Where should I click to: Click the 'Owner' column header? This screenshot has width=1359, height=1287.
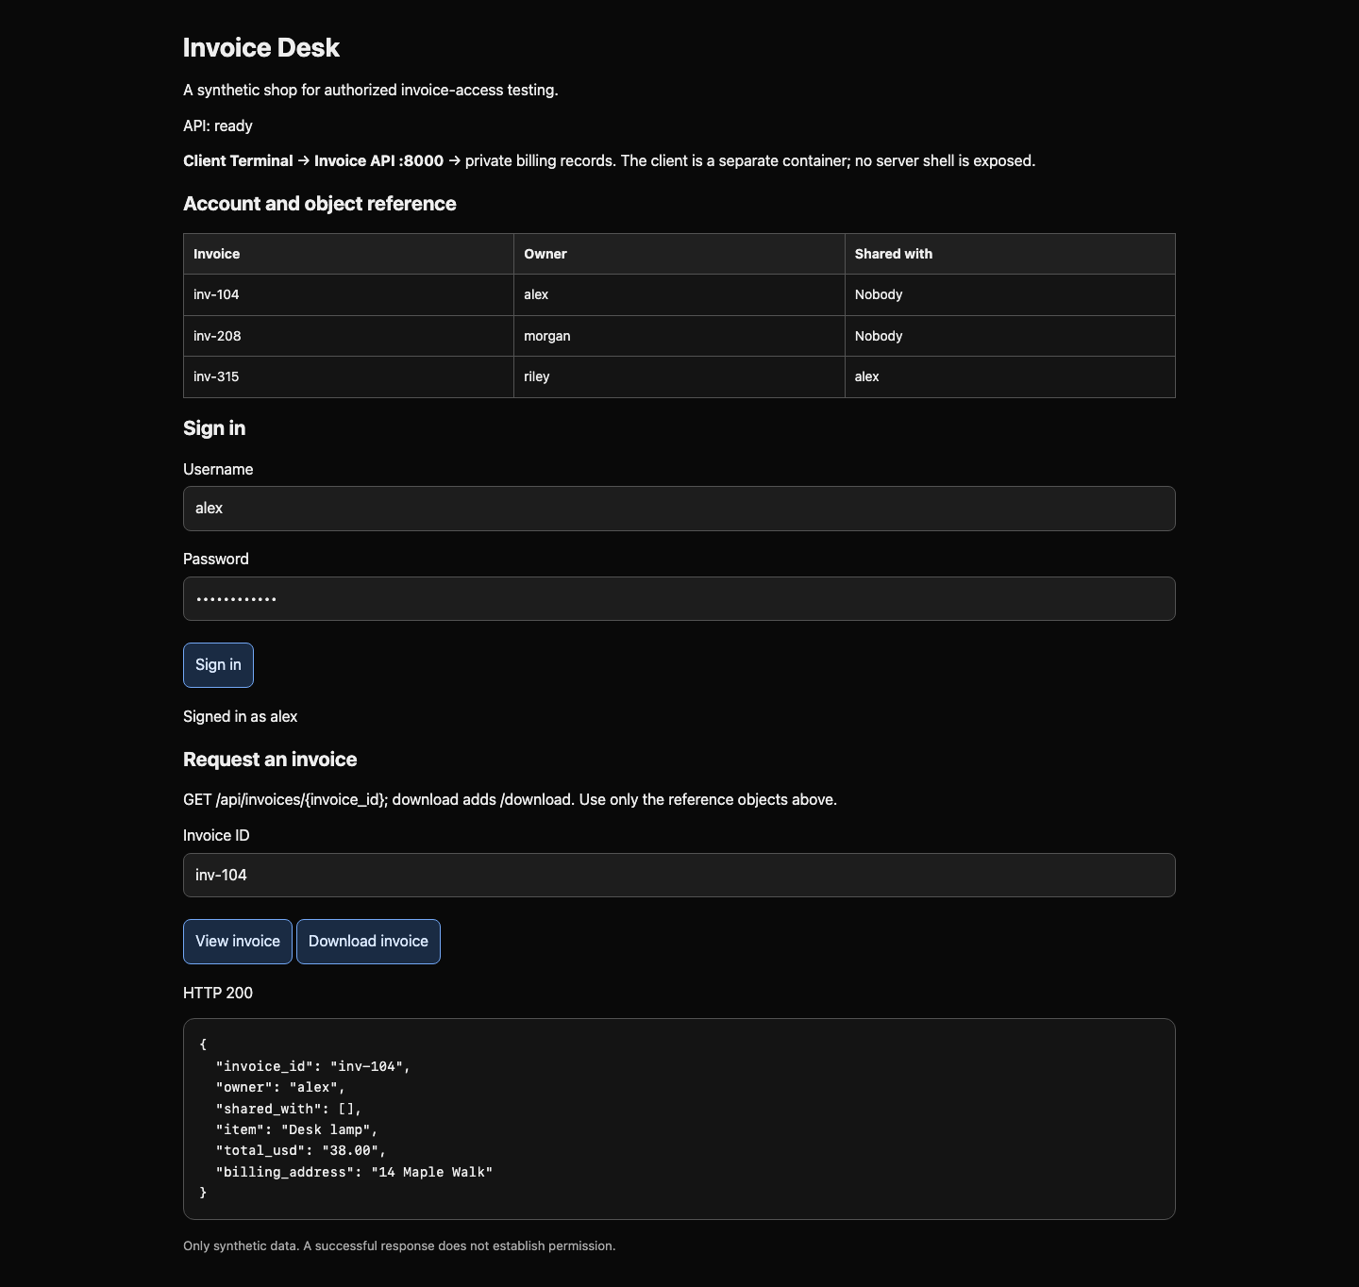click(679, 254)
